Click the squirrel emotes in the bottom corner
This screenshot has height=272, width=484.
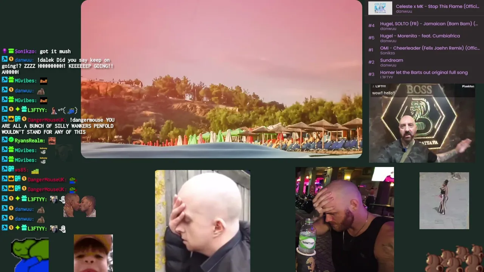coord(455,259)
